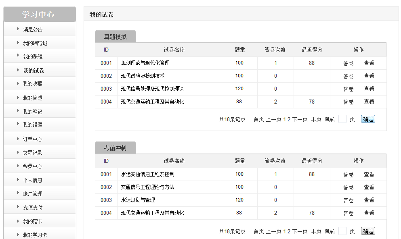This screenshot has height=239, width=401.
Task: Focus the page jump field in 真题模拟
Action: (342, 119)
